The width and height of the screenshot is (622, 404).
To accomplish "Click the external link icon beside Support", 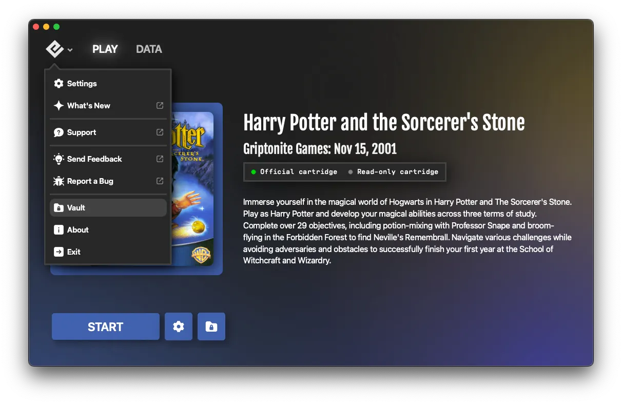I will point(159,132).
